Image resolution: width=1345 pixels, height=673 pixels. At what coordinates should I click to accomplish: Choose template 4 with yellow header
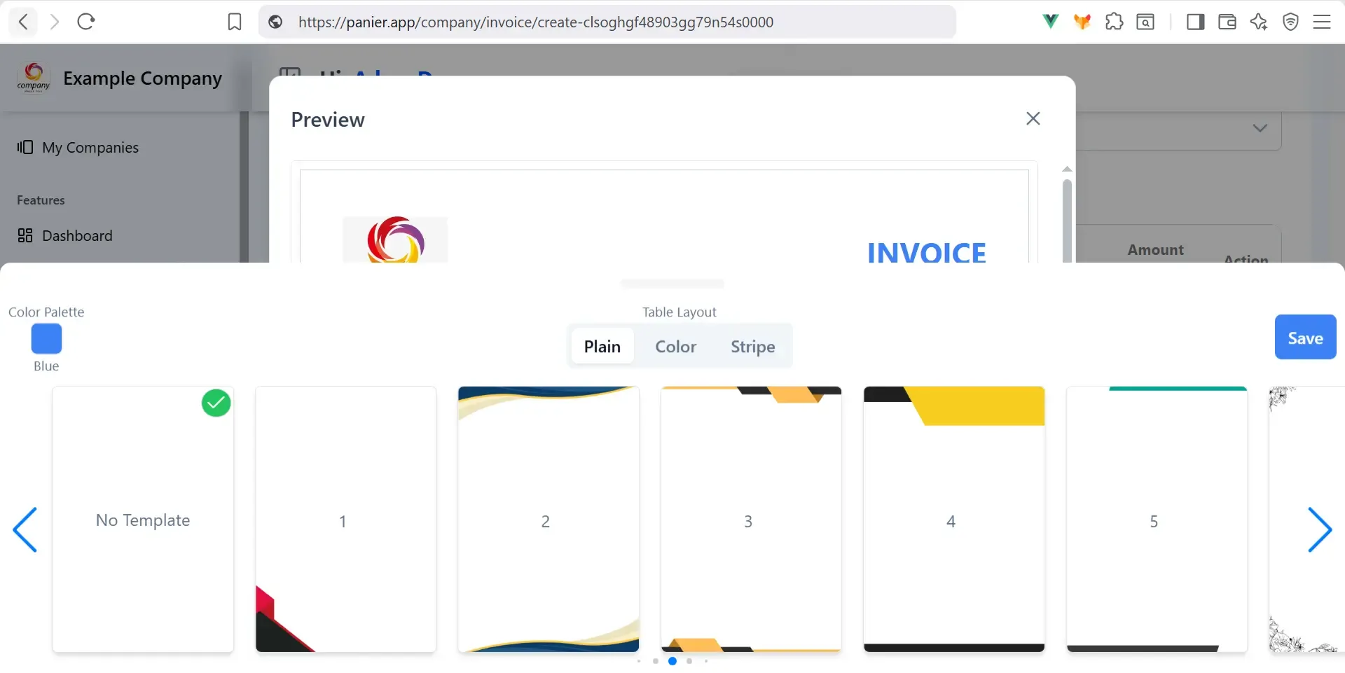(x=954, y=520)
